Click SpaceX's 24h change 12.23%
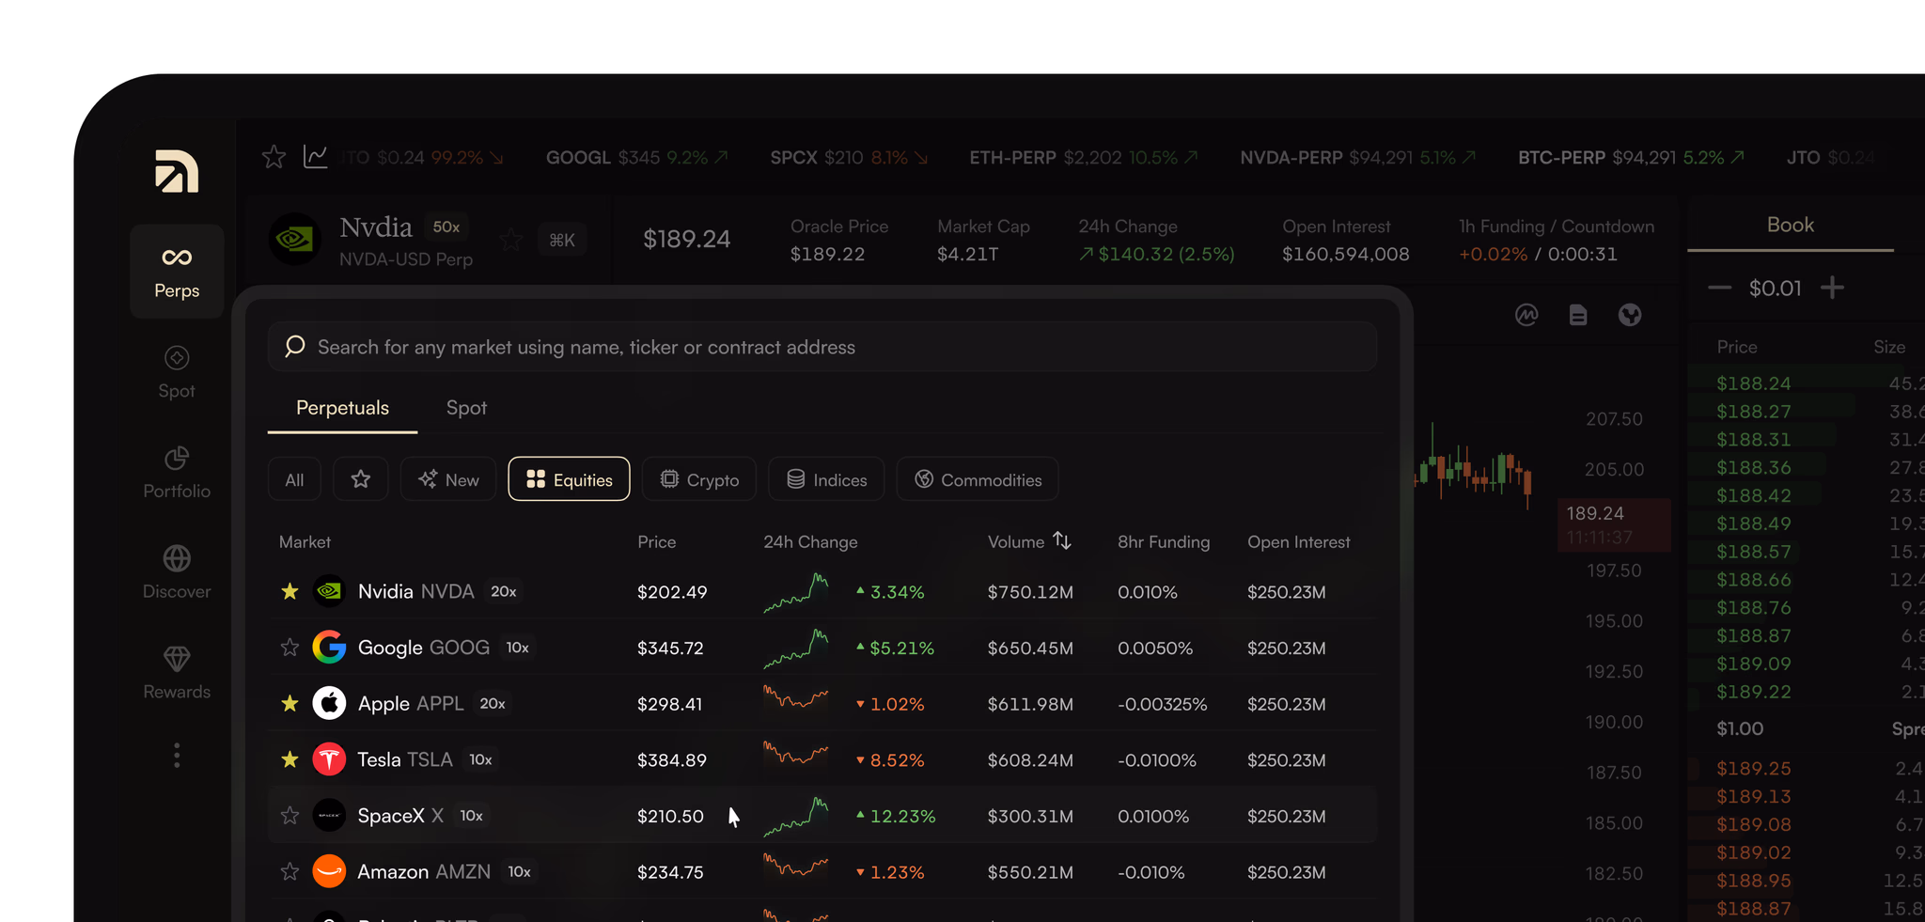The image size is (1925, 922). tap(896, 817)
